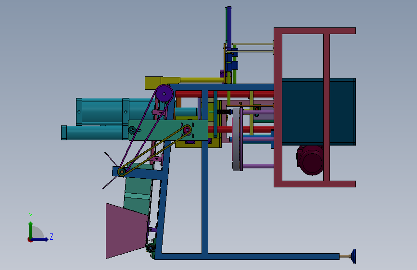Select the green side plate with small gear
Viewport: 417px width, 270px height.
167,130
